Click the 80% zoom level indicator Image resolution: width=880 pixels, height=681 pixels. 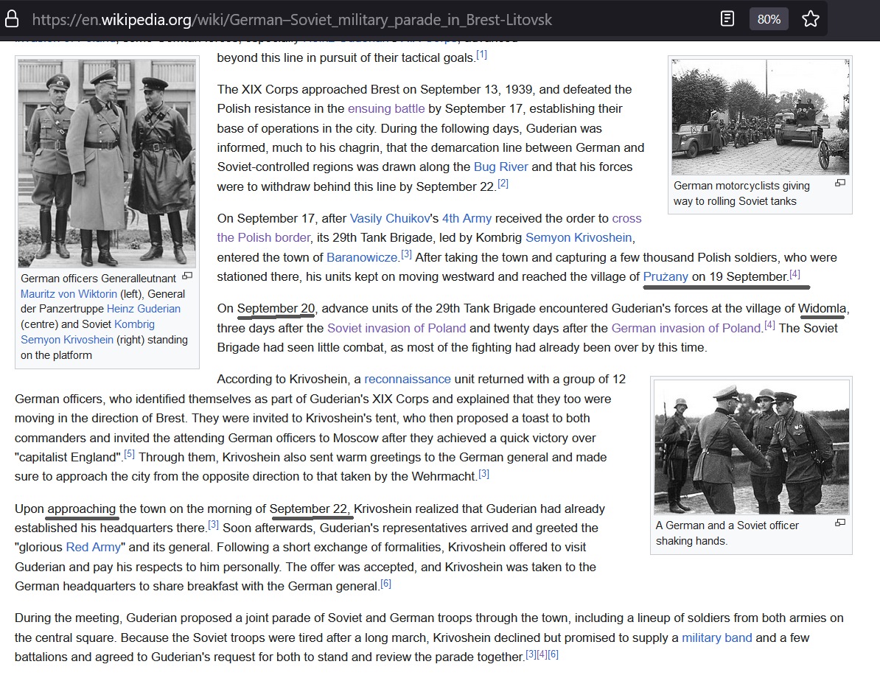point(769,20)
